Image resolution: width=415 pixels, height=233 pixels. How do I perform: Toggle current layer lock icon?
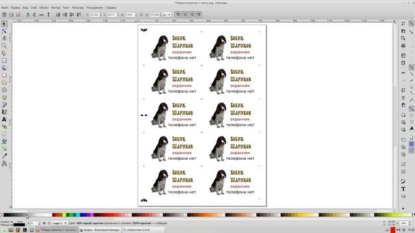coord(49,223)
